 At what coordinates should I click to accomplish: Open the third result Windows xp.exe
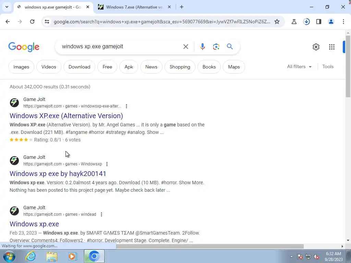pos(34,224)
